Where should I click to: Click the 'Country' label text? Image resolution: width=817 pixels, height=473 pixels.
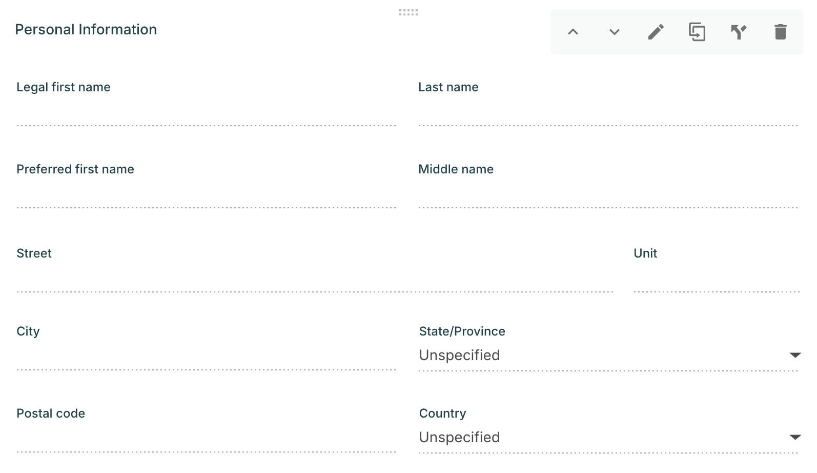tap(442, 413)
